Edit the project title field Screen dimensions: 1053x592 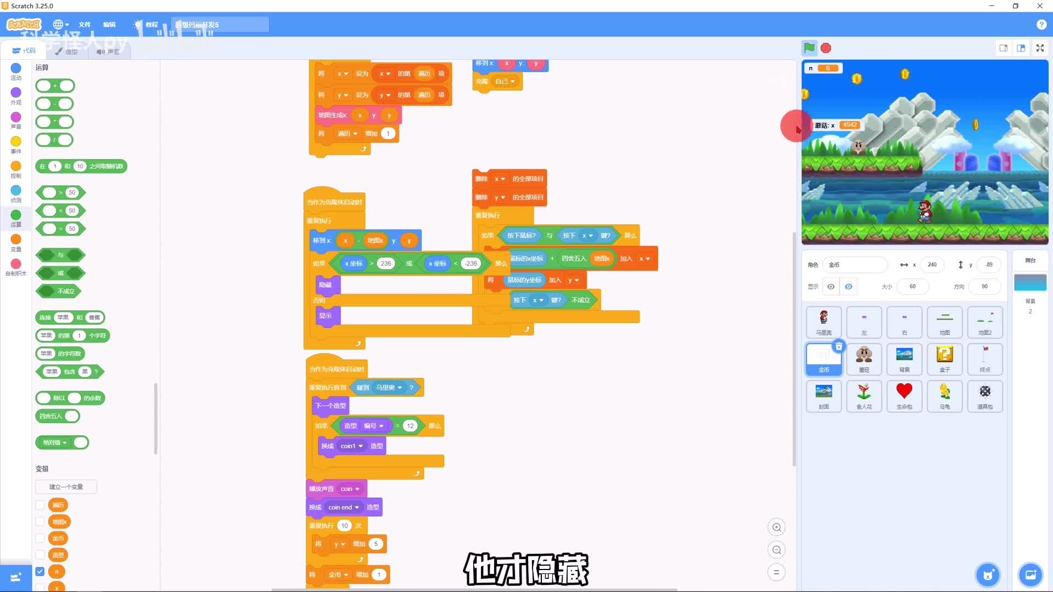[x=219, y=25]
